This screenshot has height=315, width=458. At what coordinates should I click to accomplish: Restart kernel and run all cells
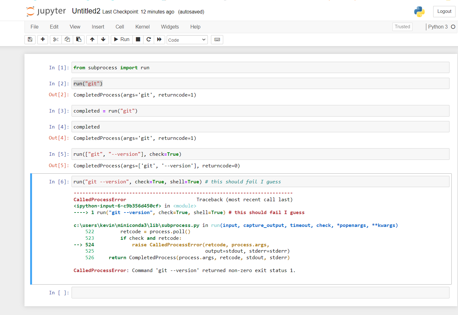(159, 39)
